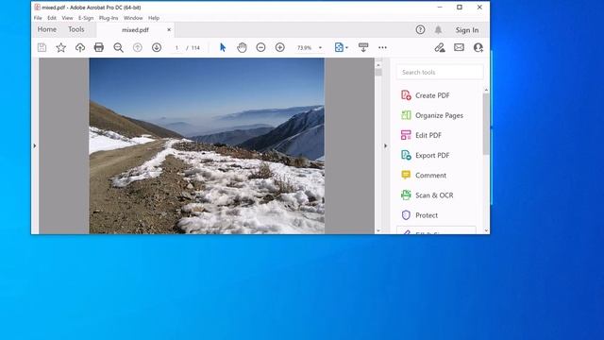Open the Fill & Sign pen icon
Image resolution: width=604 pixels, height=340 pixels.
(x=440, y=47)
